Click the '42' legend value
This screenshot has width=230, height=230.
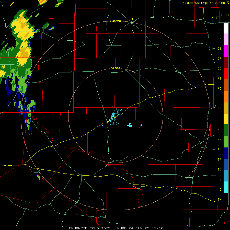tap(220, 89)
